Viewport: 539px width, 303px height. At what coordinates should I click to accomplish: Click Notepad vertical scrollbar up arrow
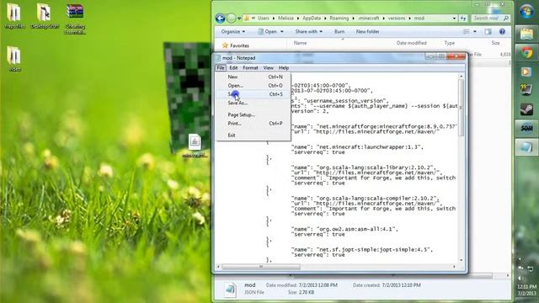pos(461,76)
